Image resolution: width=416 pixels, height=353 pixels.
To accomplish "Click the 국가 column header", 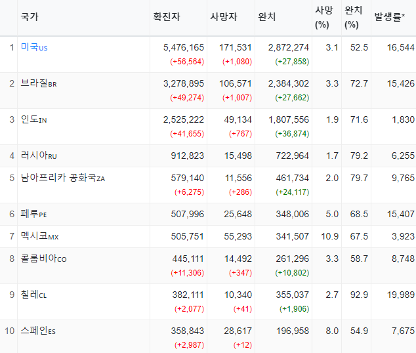I will point(30,17).
